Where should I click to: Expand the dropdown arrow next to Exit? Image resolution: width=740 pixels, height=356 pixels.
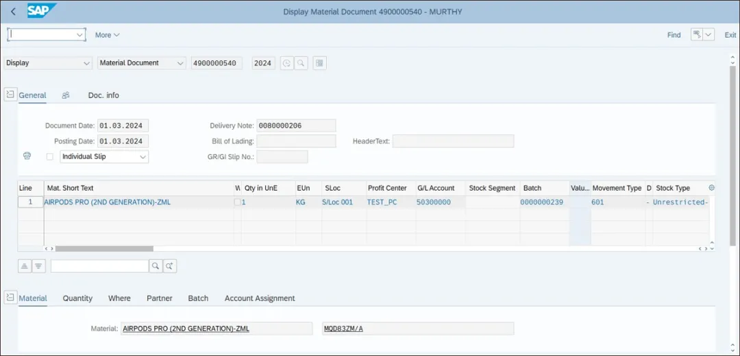pyautogui.click(x=709, y=35)
